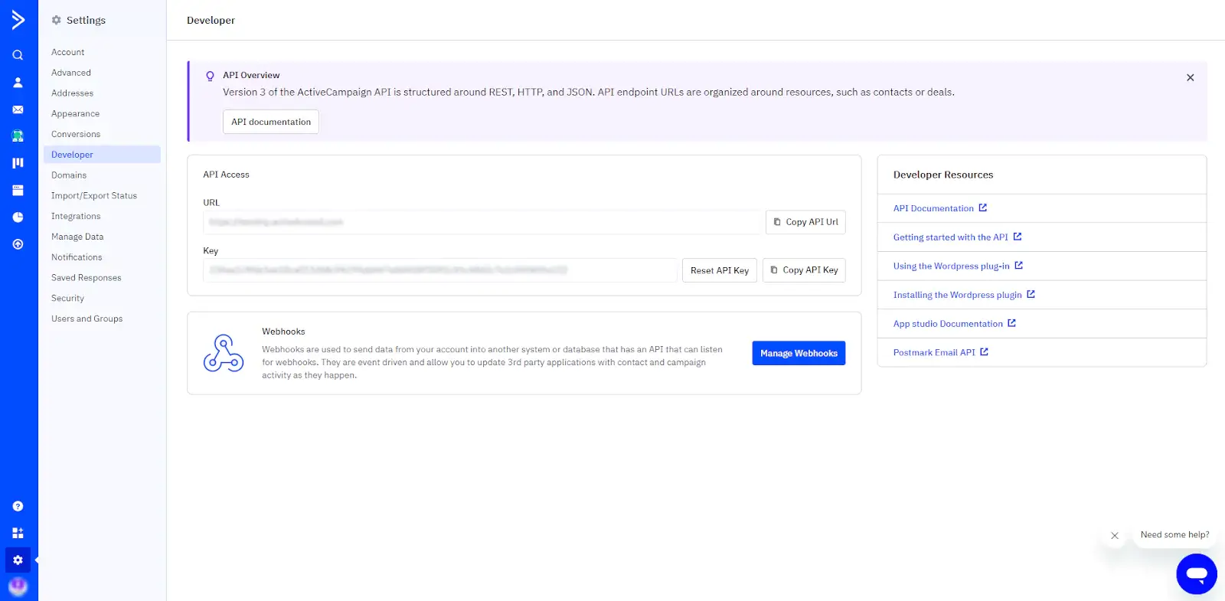The image size is (1225, 601).
Task: Select Appearance in settings menu
Action: coord(75,113)
